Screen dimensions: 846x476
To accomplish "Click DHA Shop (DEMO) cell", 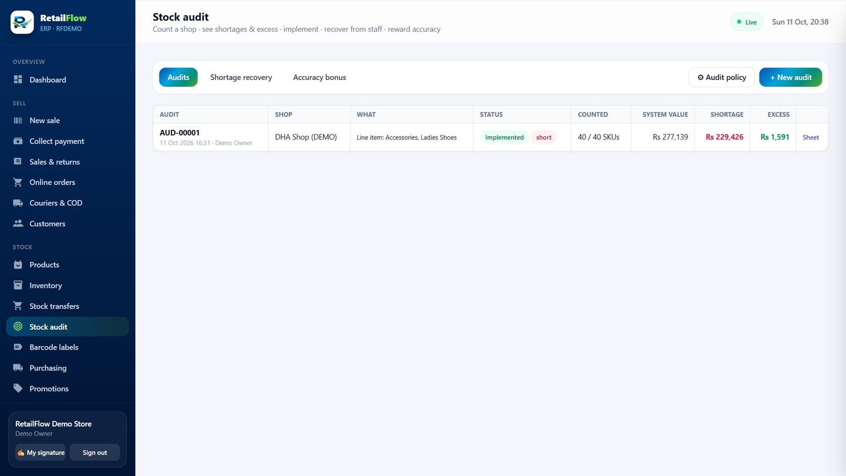I will (306, 137).
